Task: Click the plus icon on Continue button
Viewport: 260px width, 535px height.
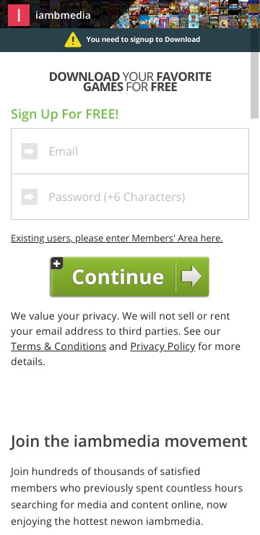Action: pos(57,263)
